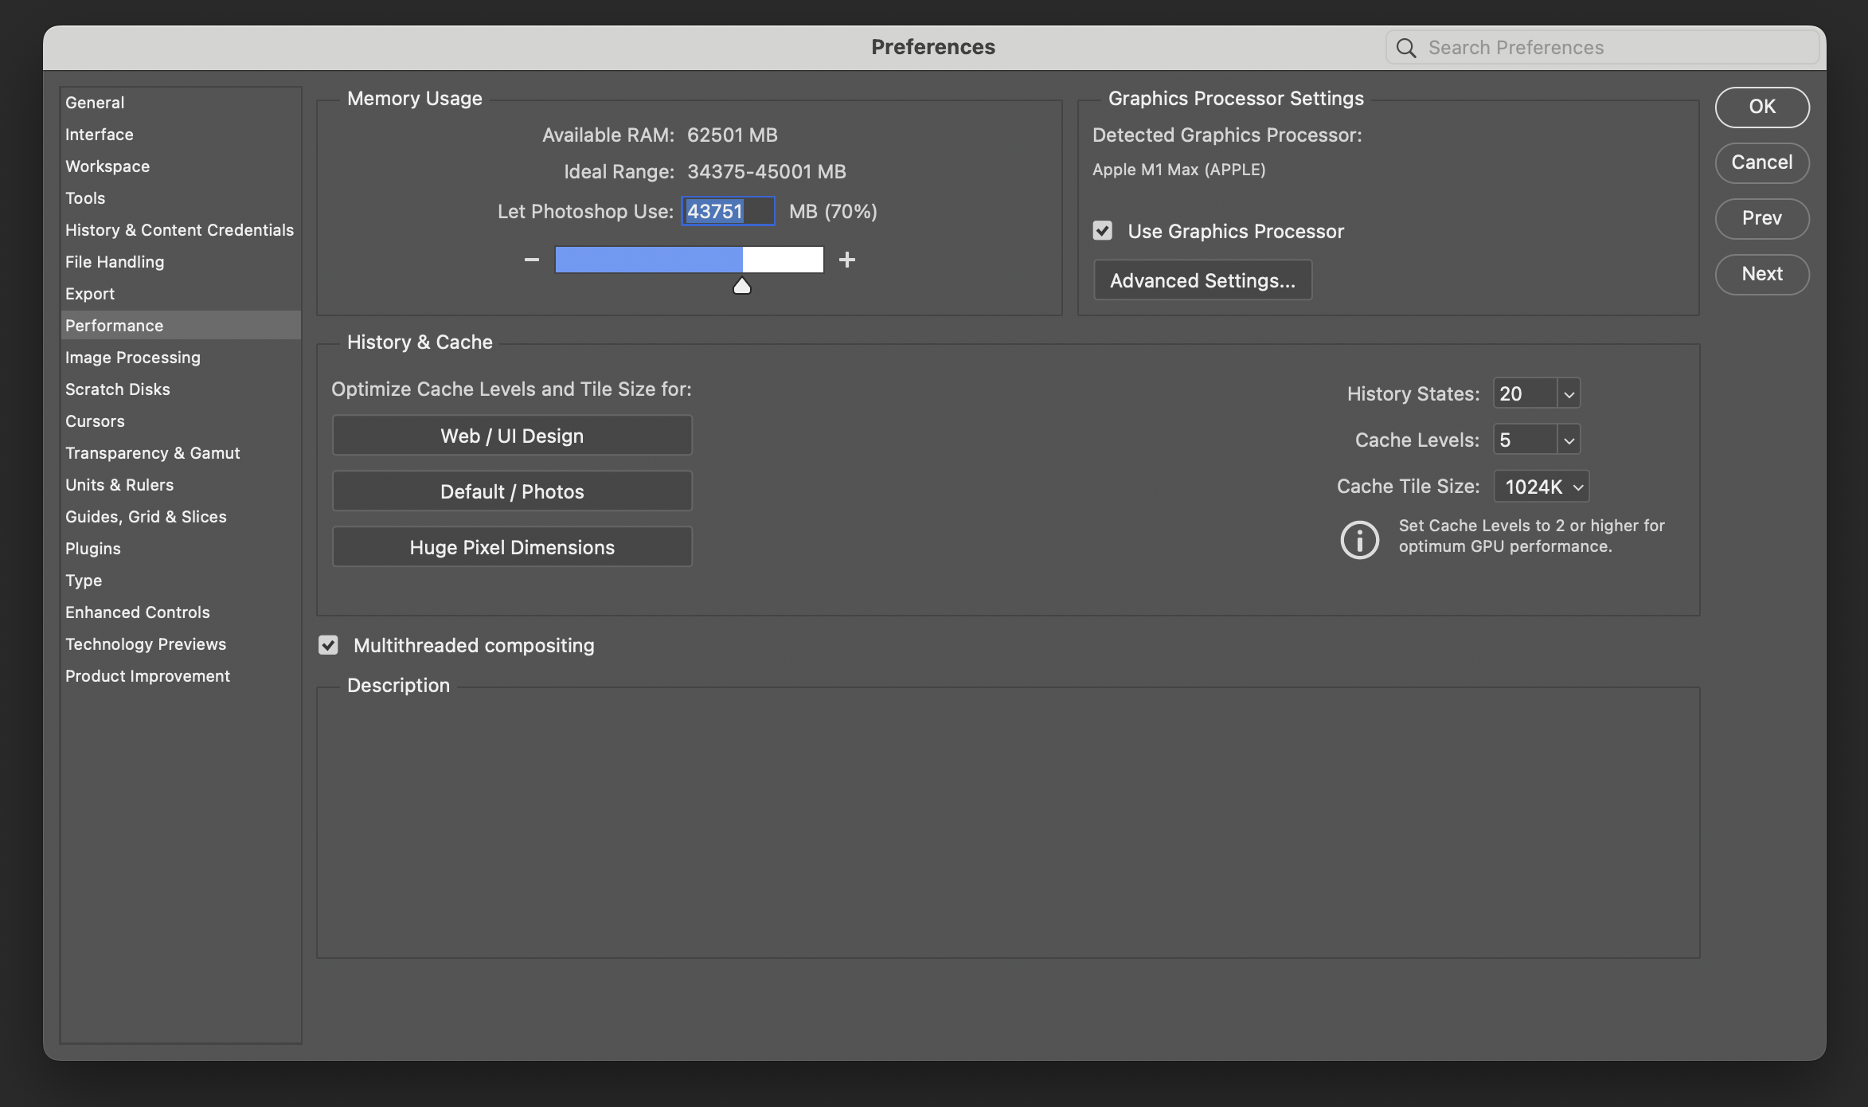The image size is (1868, 1107).
Task: Optimize cache for Default / Photos
Action: [512, 491]
